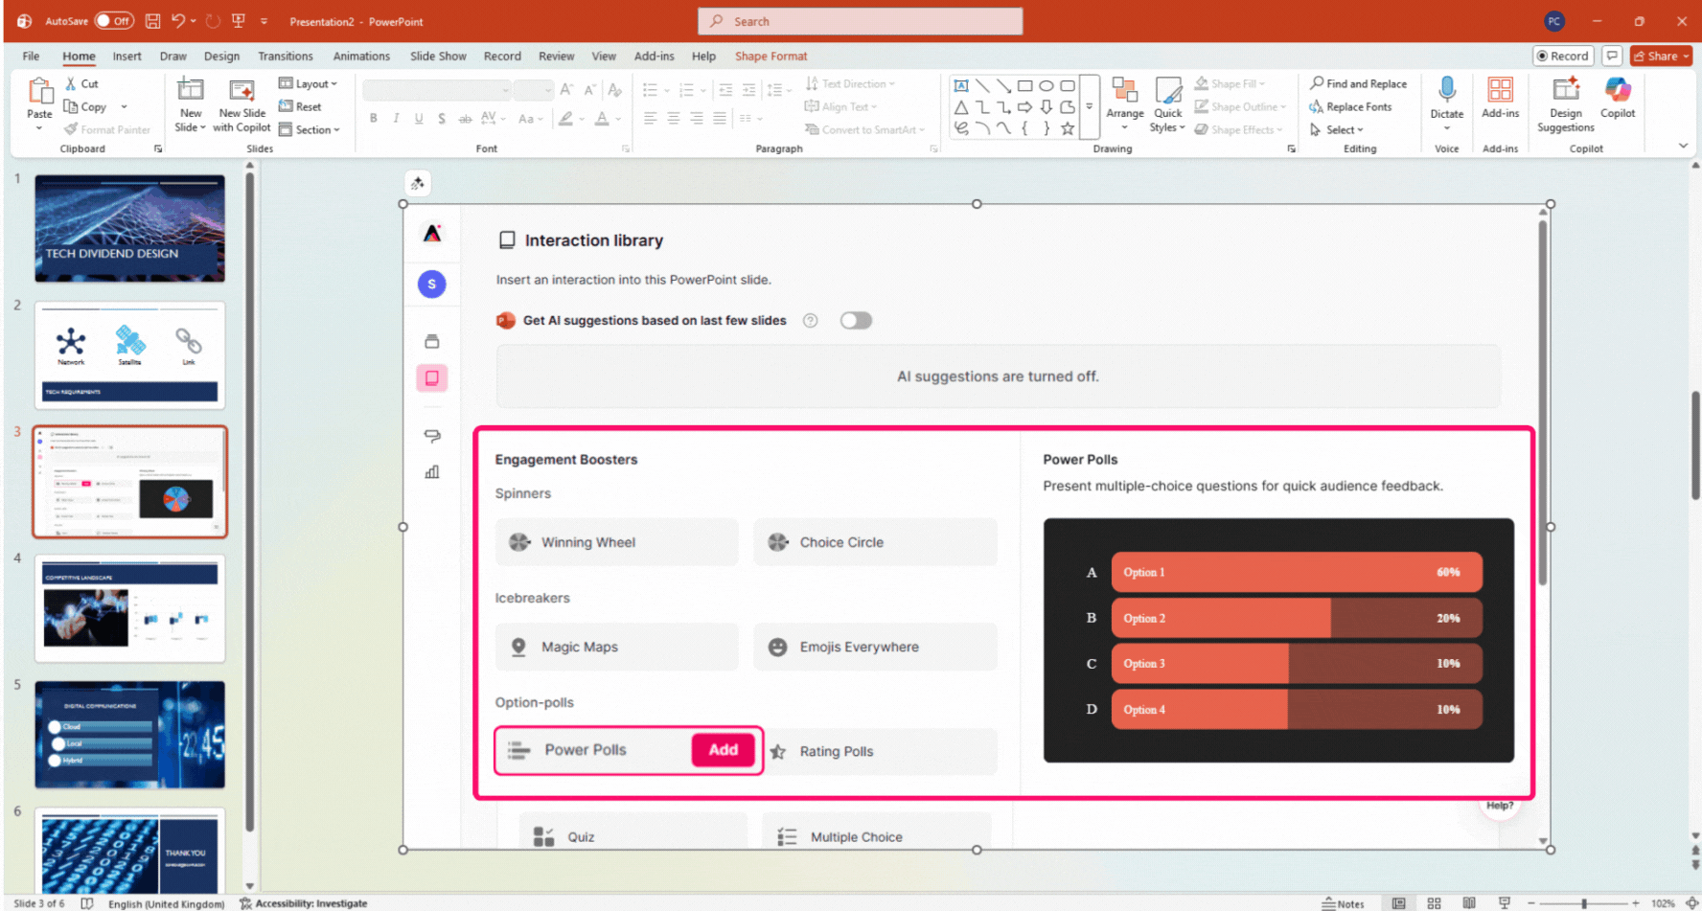1702x911 pixels.
Task: Select the Rating Polls interaction
Action: coord(881,751)
